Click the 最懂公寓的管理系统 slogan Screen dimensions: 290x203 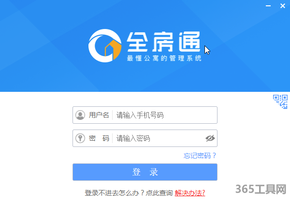pyautogui.click(x=164, y=58)
